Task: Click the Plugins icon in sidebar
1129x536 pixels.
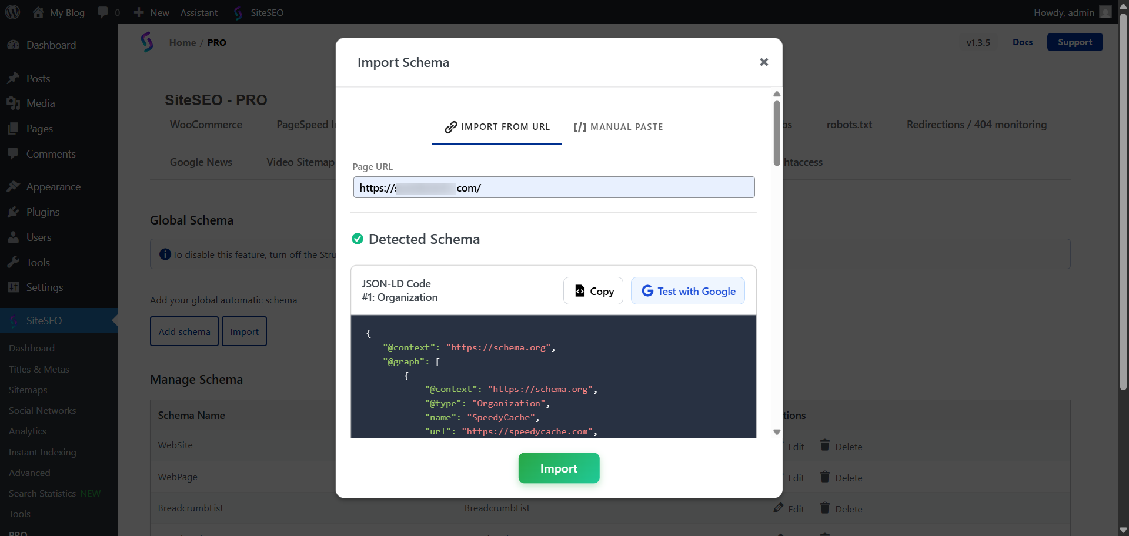Action: click(x=14, y=212)
